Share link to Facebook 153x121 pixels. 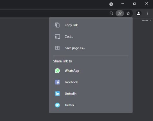pos(91,82)
